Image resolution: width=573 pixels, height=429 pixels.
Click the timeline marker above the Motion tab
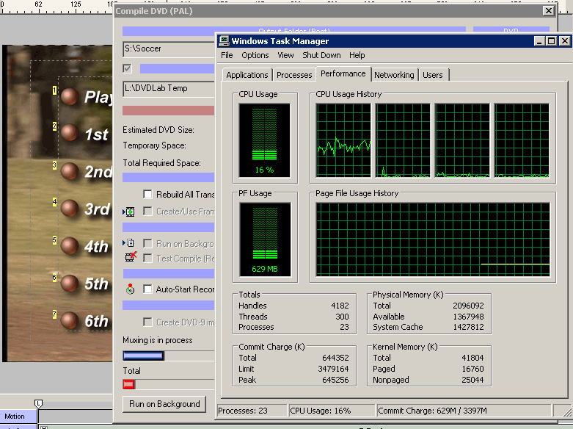pos(38,403)
